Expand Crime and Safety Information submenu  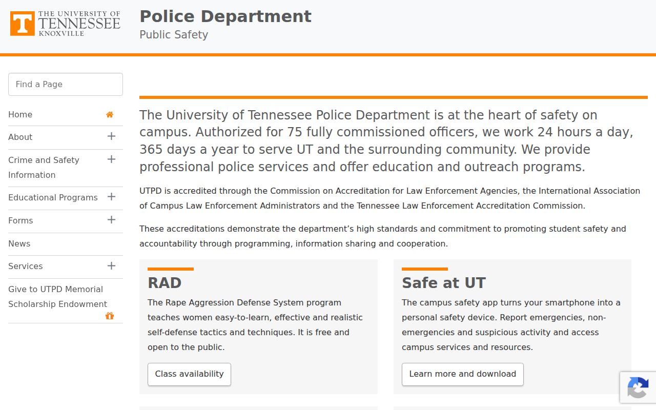(111, 159)
